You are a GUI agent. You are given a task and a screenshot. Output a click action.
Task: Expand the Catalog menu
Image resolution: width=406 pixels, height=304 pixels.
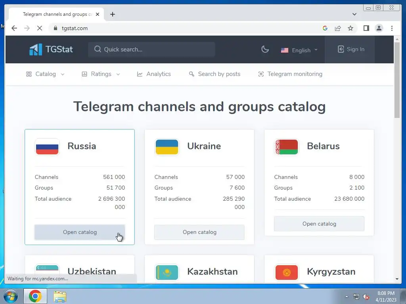point(45,74)
